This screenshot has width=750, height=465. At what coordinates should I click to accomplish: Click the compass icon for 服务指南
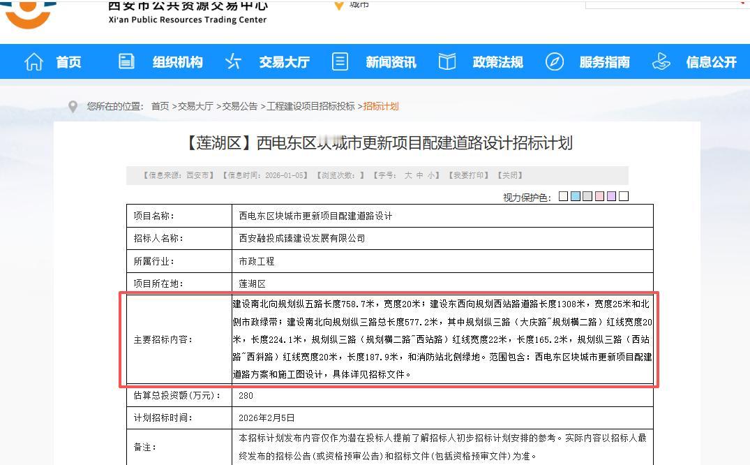pos(555,61)
